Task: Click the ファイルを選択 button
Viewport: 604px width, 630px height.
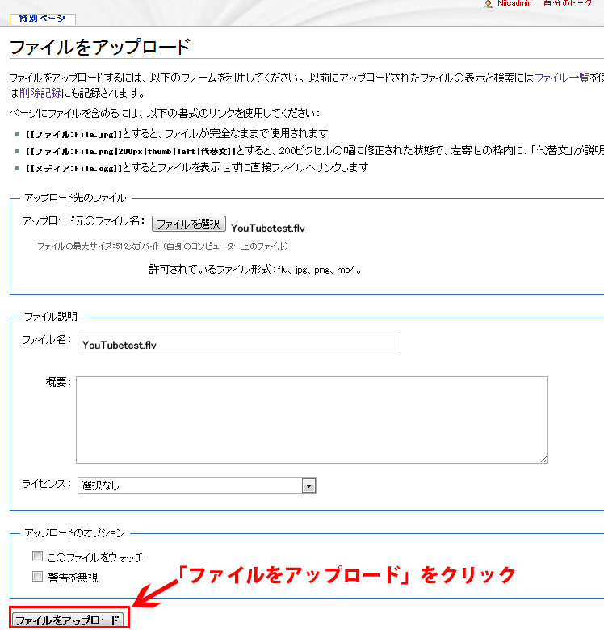Action: click(188, 224)
